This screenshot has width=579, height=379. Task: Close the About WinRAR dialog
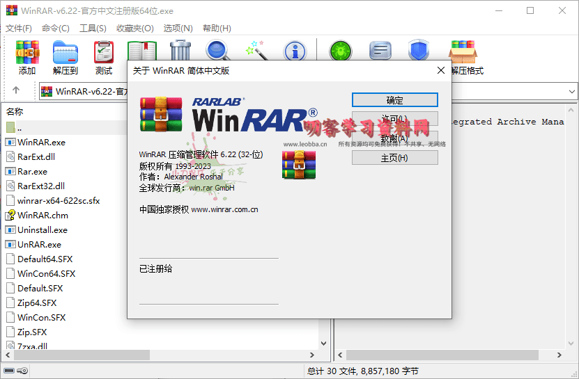tap(441, 70)
